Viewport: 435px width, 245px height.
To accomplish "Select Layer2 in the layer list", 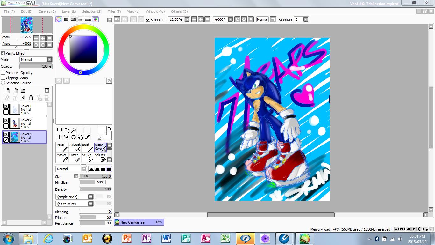I will (25, 123).
